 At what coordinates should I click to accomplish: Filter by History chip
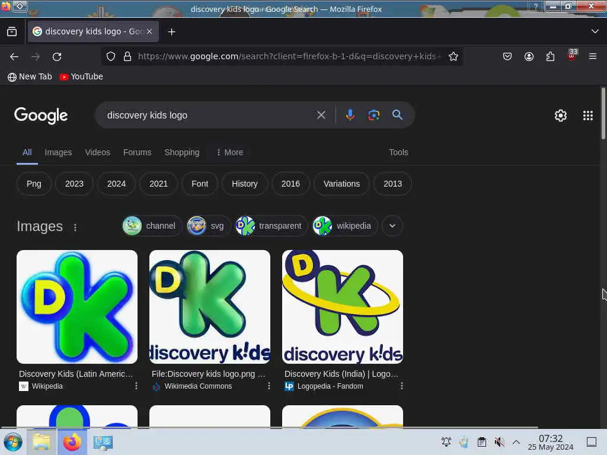[x=244, y=184]
